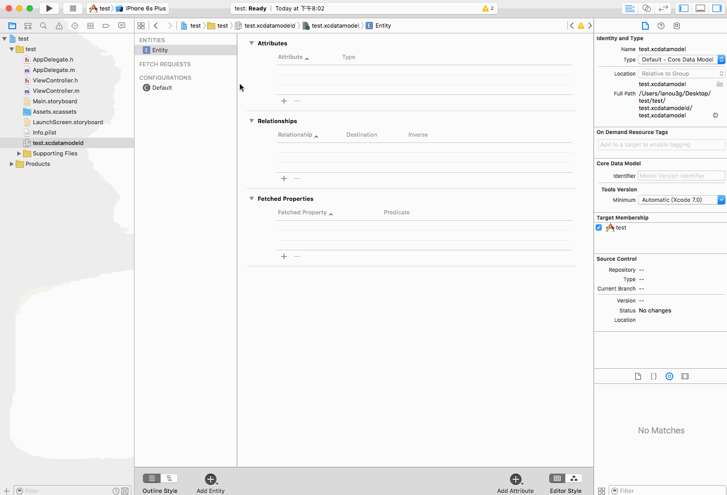Set Outline Style to hierarchical

169,478
